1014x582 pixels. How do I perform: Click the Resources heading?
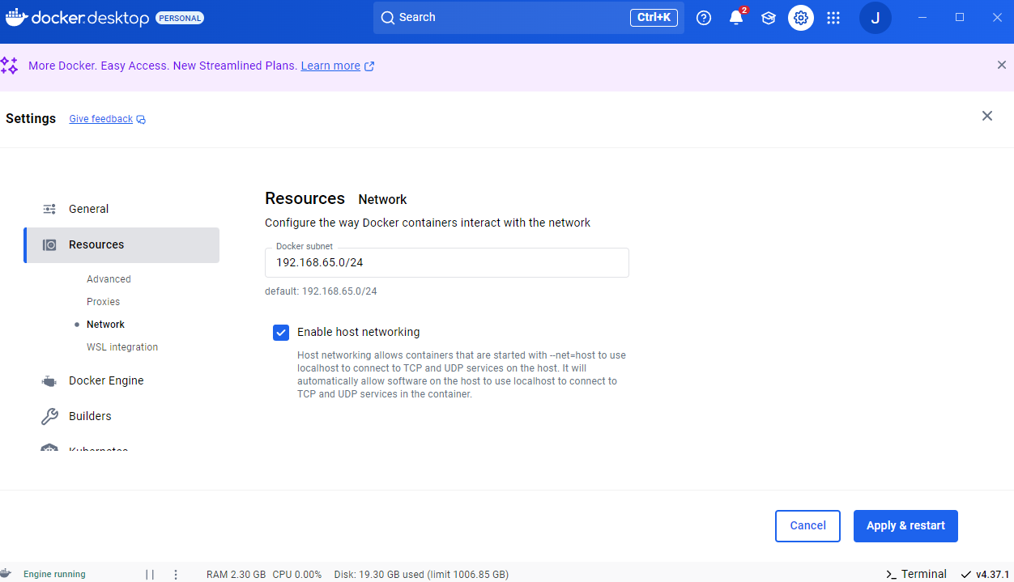pos(305,198)
